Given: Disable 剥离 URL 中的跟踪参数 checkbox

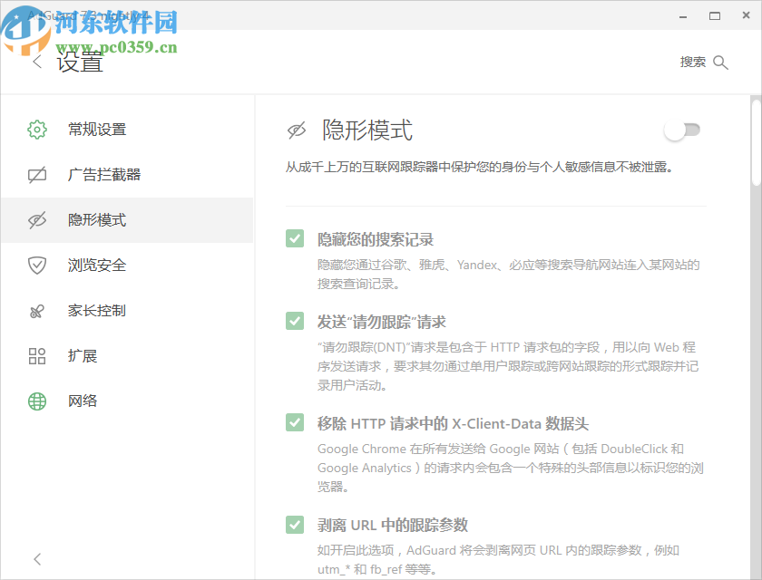Looking at the screenshot, I should point(295,524).
